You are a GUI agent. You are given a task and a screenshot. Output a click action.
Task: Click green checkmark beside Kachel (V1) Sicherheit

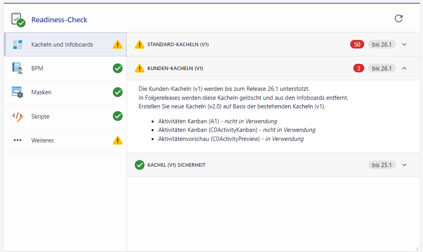(139, 165)
